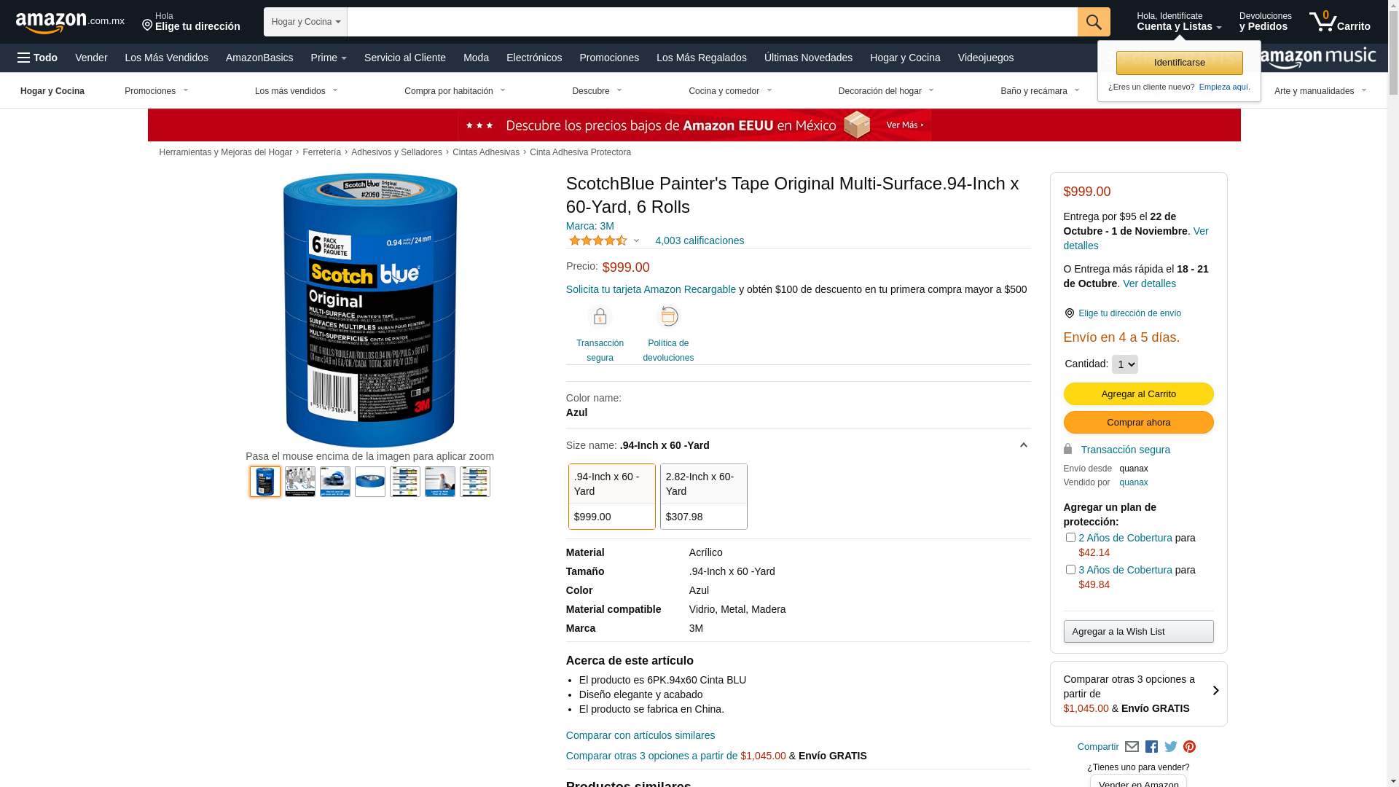Click the search text input field
This screenshot has height=787, width=1399.
click(x=713, y=22)
